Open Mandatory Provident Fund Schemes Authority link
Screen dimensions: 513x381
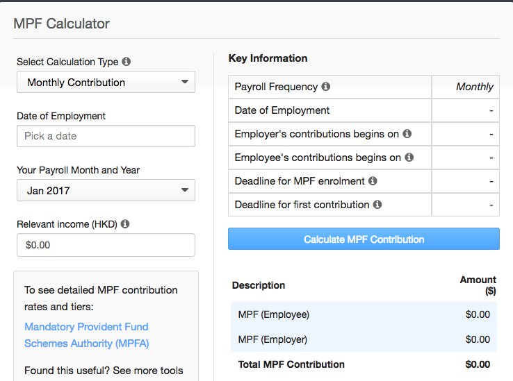pos(86,335)
